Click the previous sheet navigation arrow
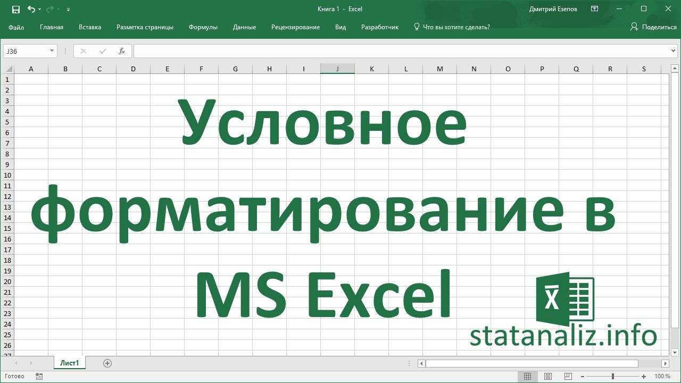The width and height of the screenshot is (681, 383). [16, 363]
